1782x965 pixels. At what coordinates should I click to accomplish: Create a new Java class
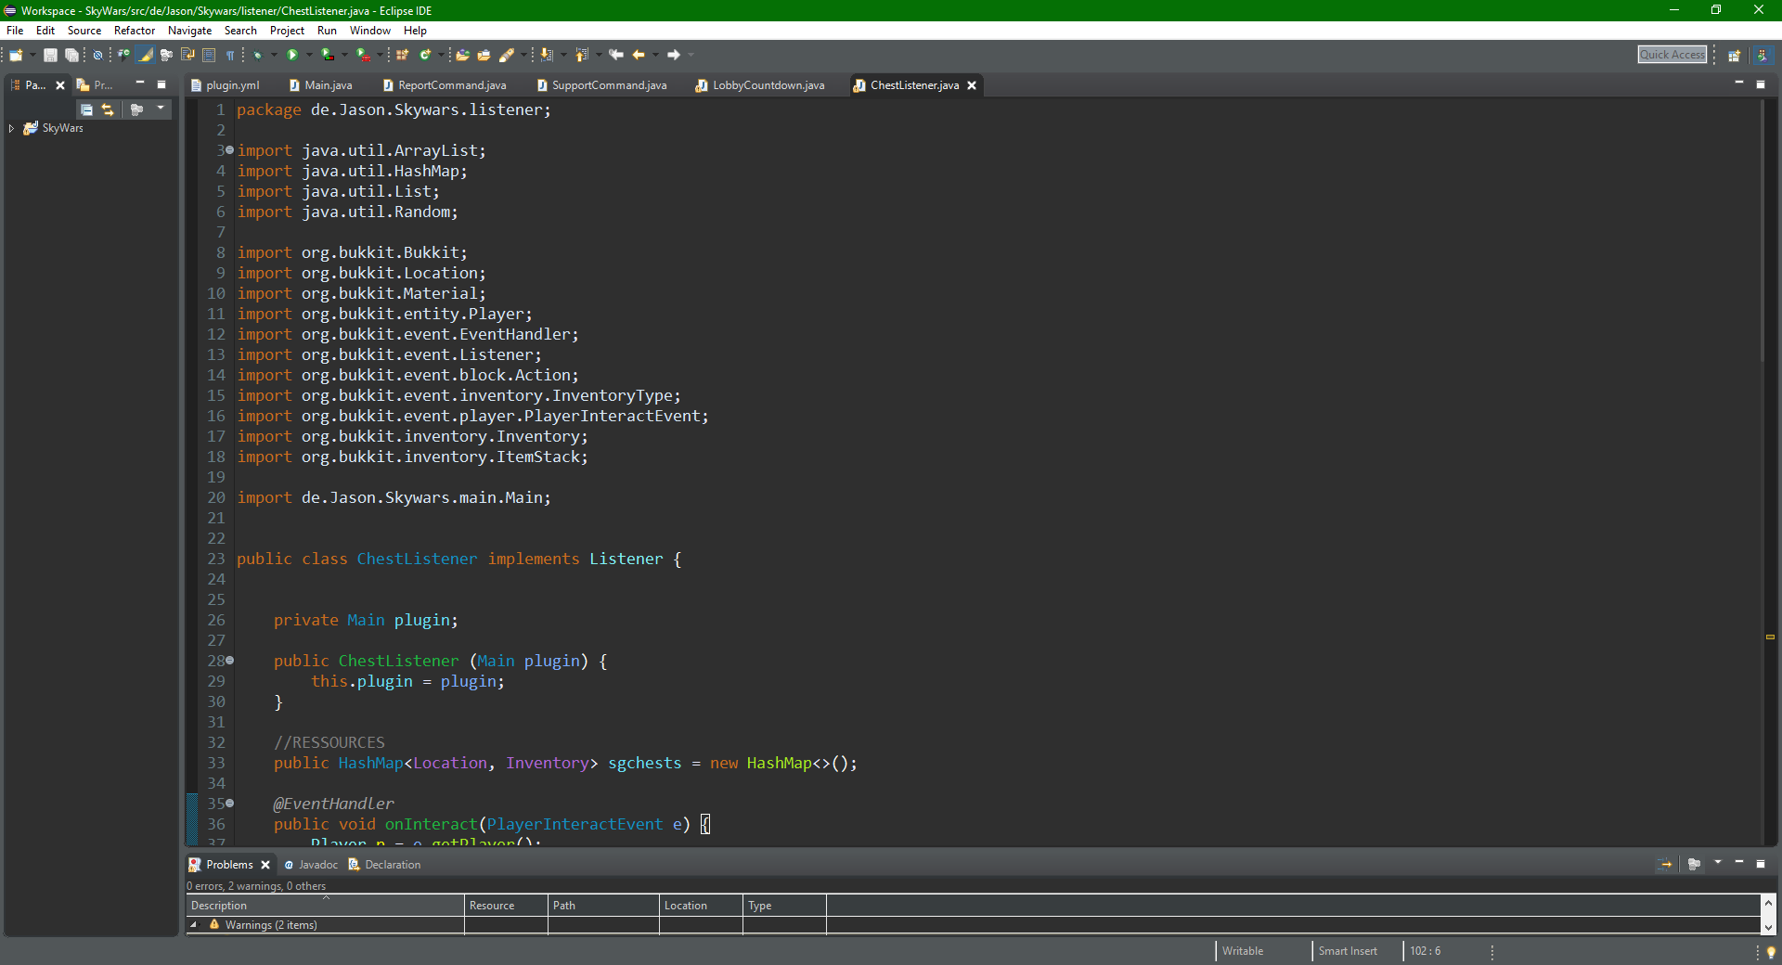425,56
